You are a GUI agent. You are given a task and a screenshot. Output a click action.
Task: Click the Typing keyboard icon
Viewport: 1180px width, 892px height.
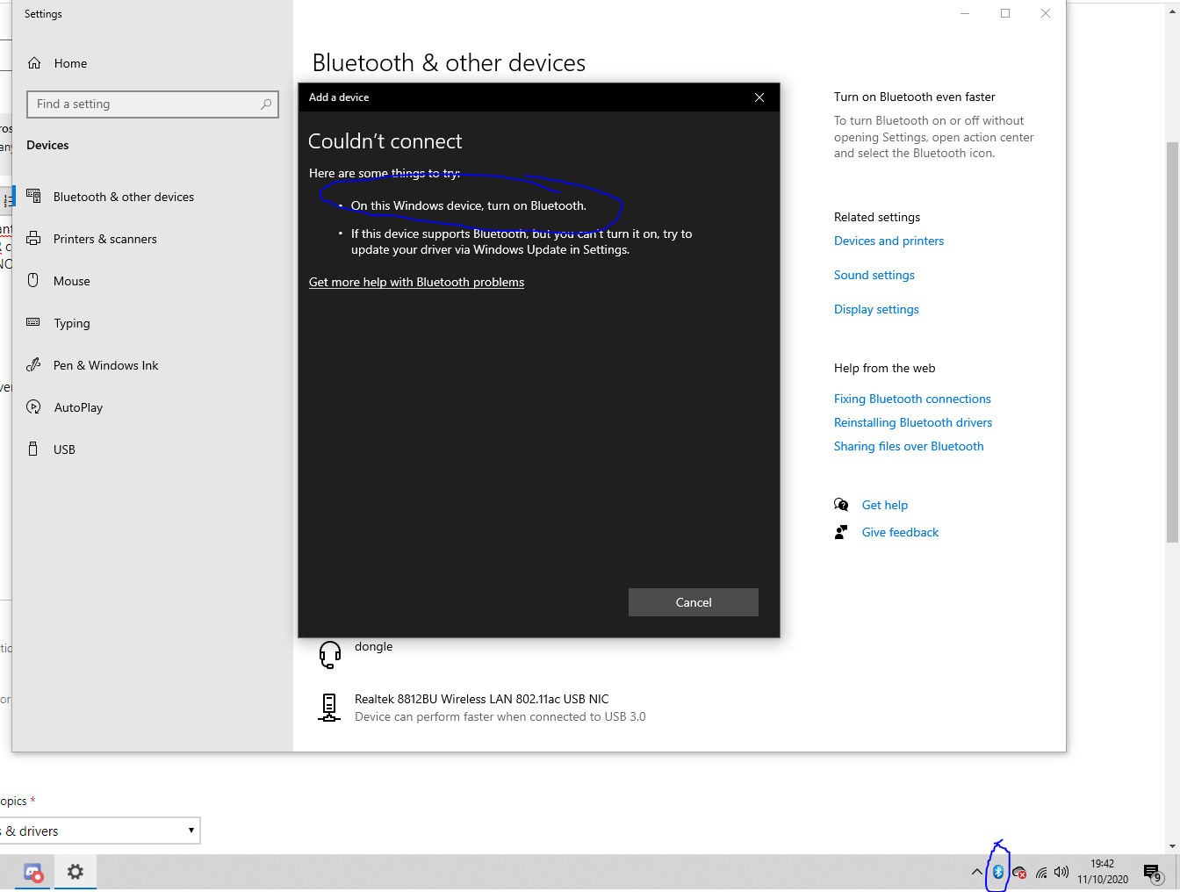pos(33,322)
